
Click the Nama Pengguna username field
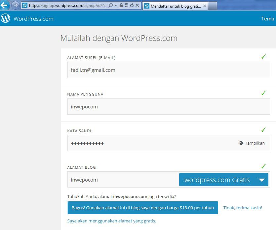[169, 106]
